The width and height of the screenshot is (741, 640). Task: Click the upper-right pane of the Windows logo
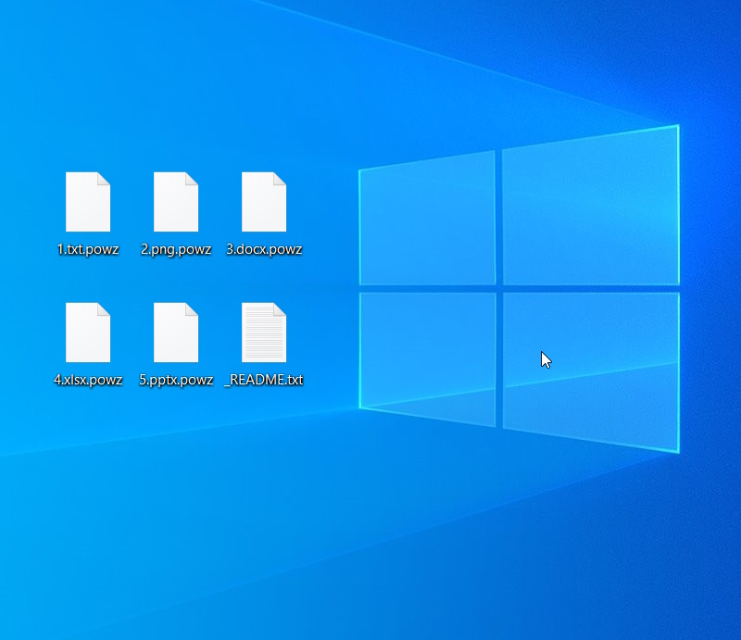pos(590,208)
